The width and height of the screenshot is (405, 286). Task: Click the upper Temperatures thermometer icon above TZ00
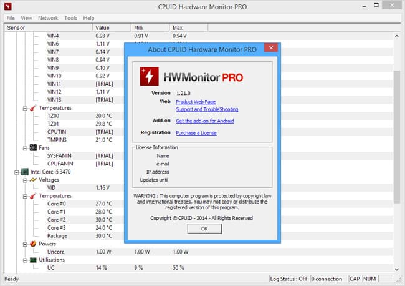point(32,108)
